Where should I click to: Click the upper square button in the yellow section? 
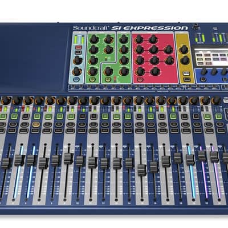(x=186, y=74)
